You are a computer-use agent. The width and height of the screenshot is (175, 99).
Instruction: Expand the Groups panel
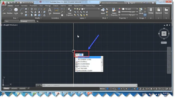[142, 18]
